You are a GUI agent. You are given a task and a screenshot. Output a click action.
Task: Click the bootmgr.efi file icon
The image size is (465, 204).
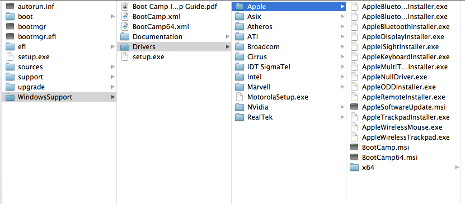point(10,36)
